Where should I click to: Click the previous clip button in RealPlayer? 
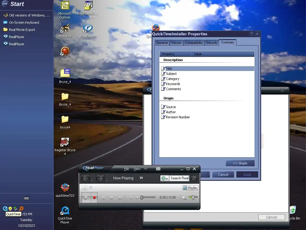click(x=103, y=198)
